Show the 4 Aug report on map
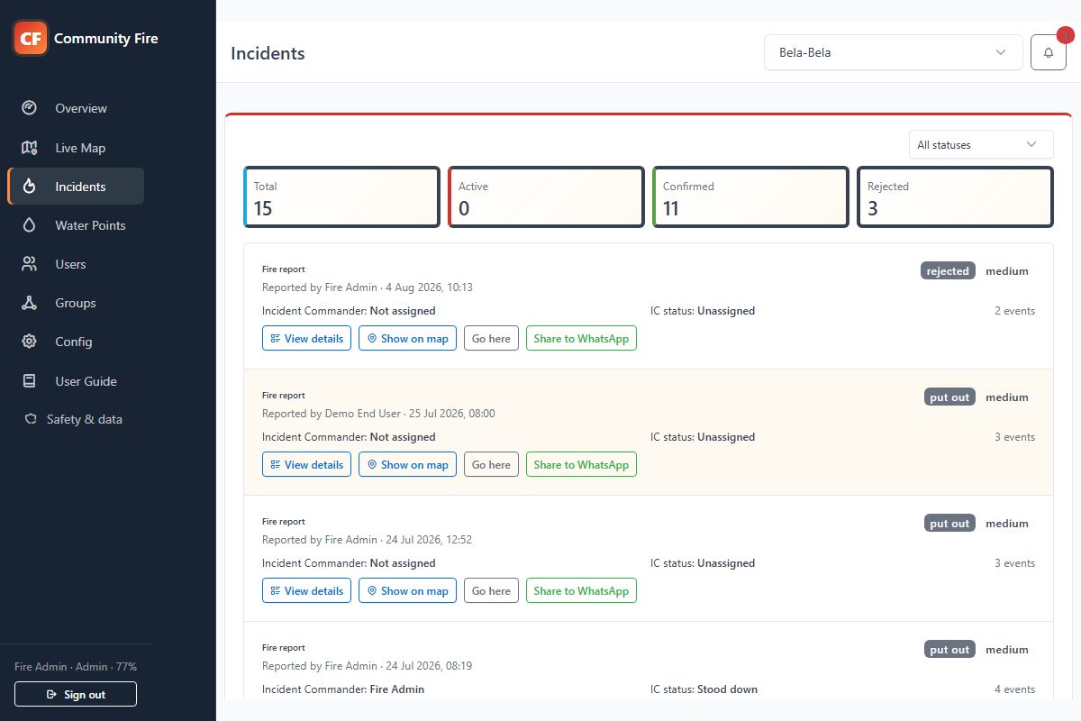 (x=407, y=339)
